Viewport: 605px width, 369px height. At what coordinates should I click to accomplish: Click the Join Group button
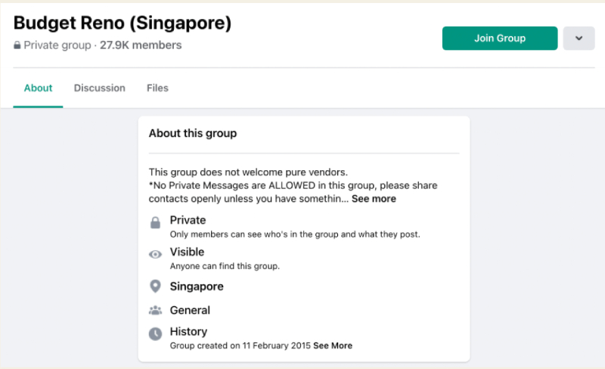coord(500,39)
